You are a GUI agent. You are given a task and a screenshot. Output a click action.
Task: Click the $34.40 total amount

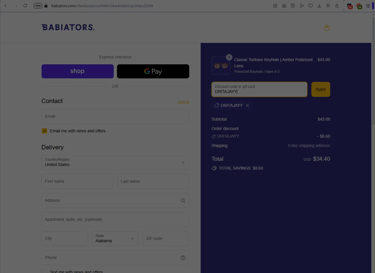tap(321, 159)
